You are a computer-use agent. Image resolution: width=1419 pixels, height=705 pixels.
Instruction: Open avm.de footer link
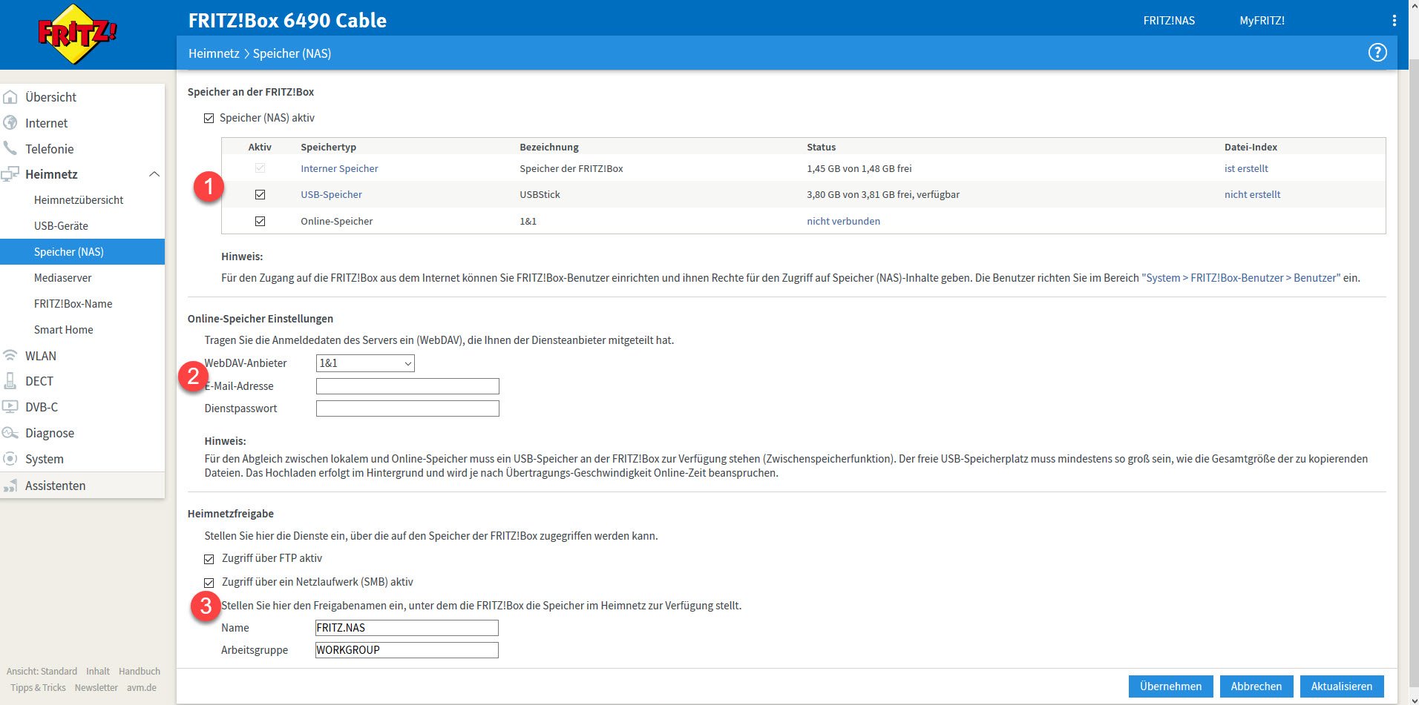coord(141,688)
